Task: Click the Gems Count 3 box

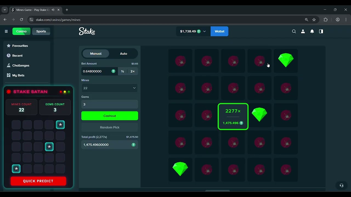Action: [55, 107]
